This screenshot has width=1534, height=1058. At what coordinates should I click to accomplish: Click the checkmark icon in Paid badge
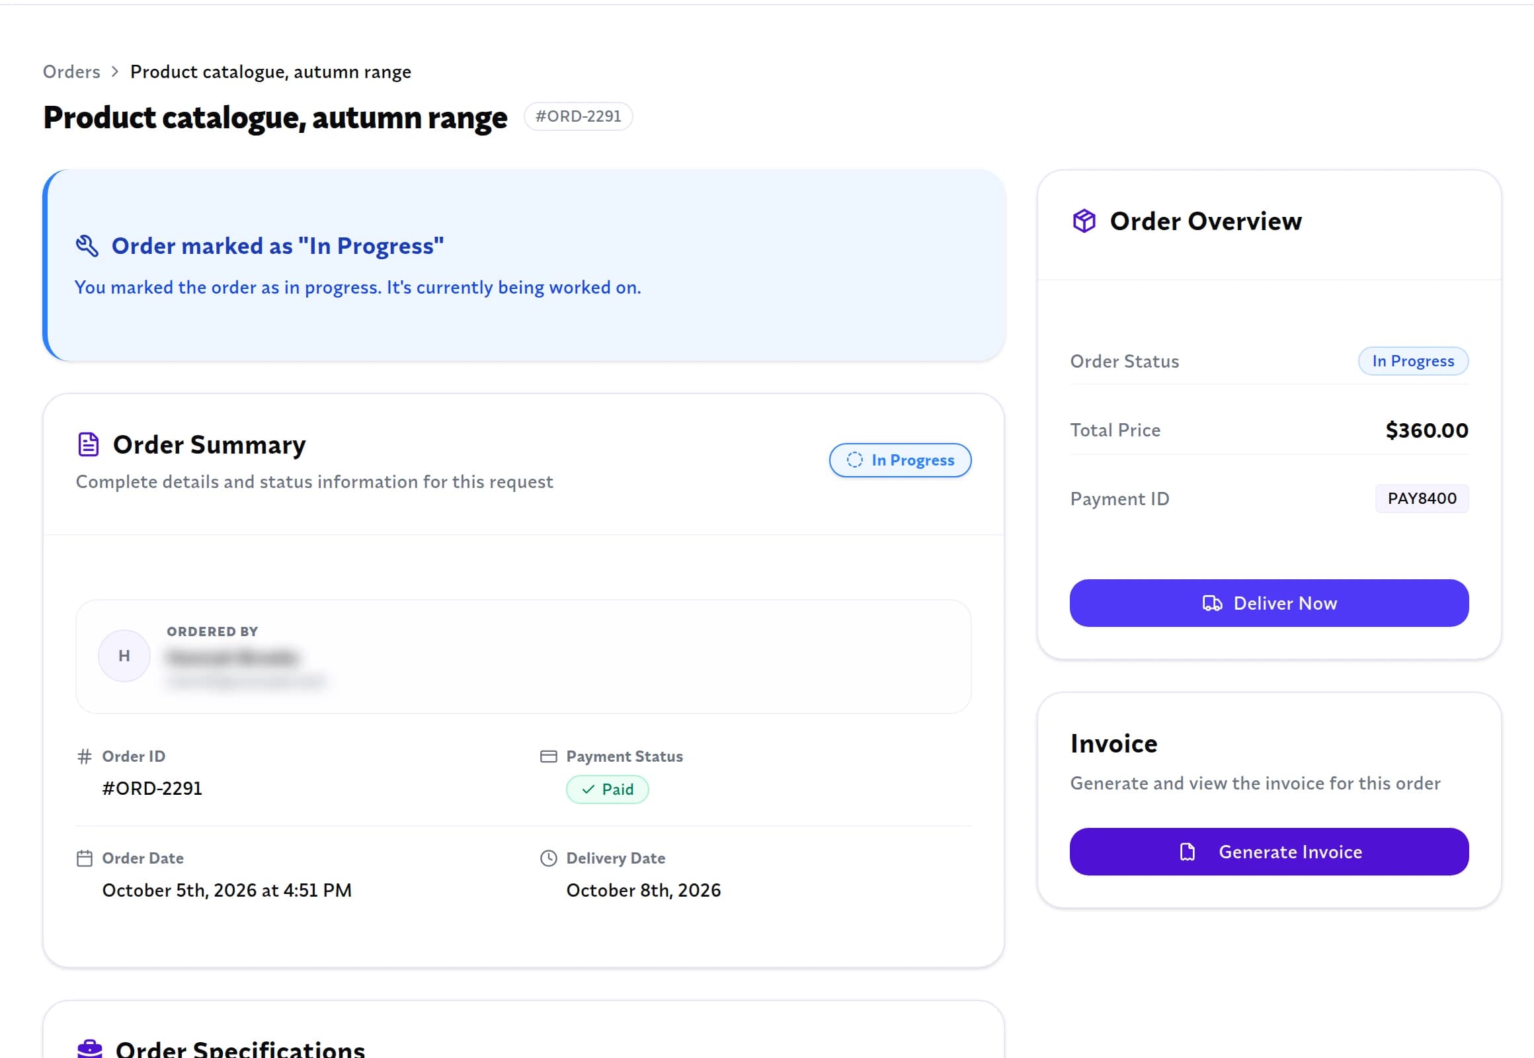tap(588, 790)
